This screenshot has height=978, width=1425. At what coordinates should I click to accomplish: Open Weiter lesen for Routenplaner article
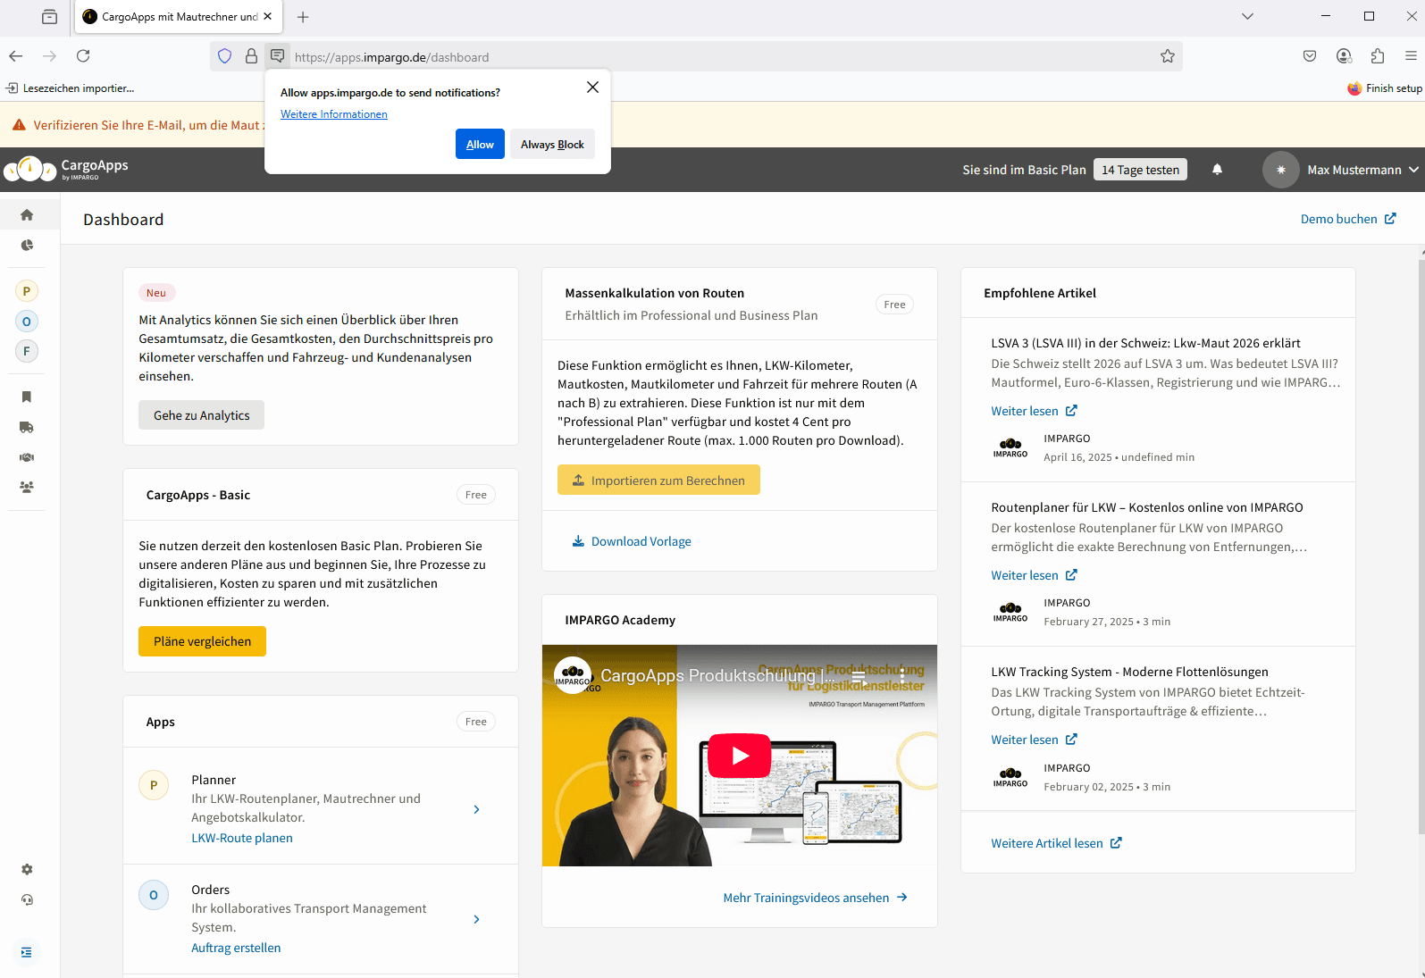1034,575
